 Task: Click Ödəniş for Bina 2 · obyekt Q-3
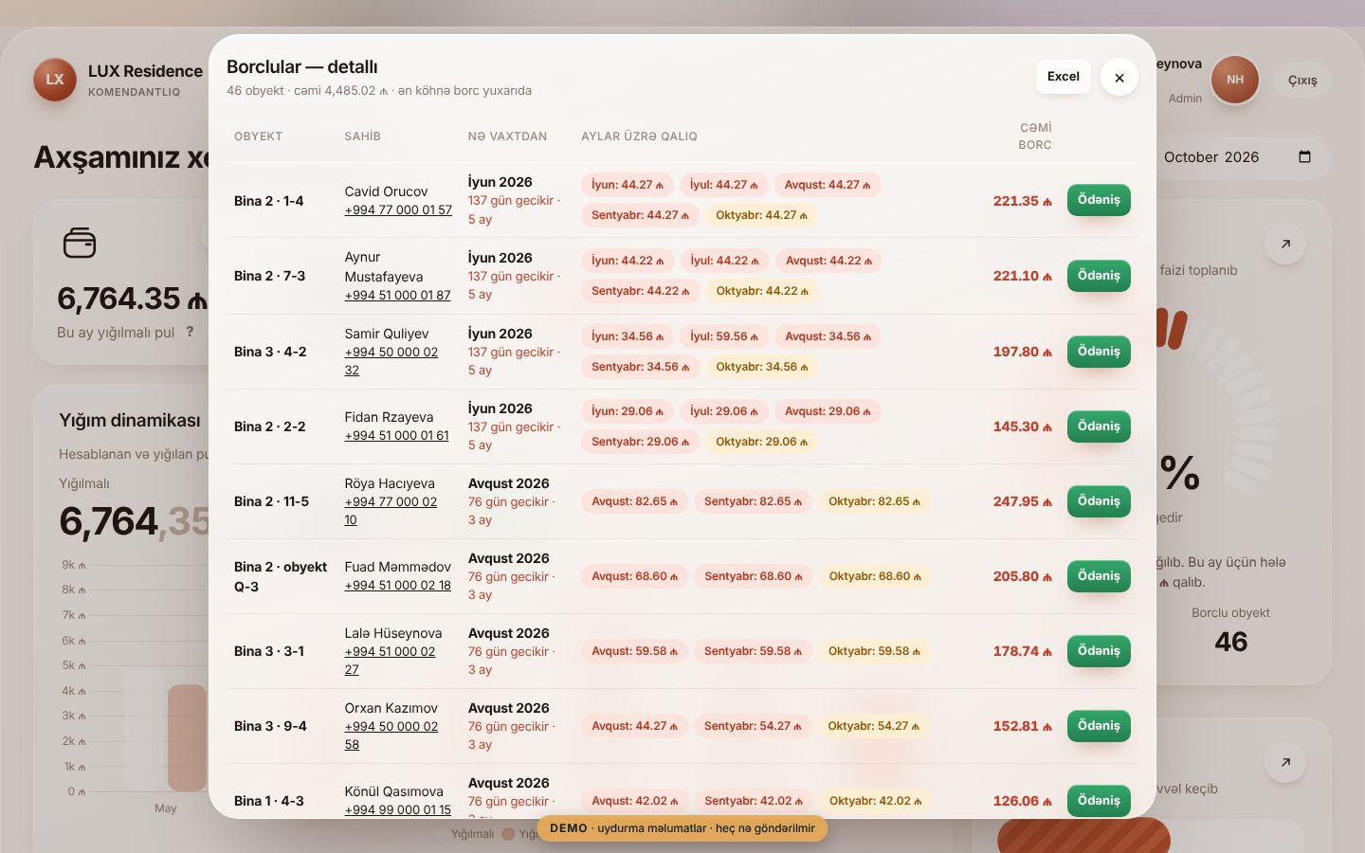click(x=1099, y=576)
